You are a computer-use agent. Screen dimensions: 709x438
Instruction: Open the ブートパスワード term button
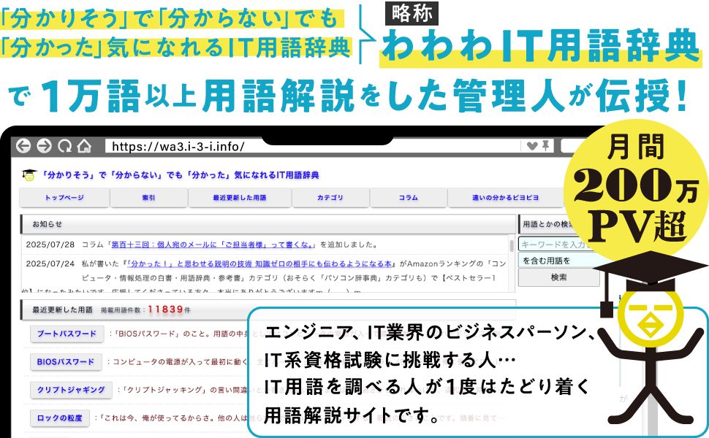coord(67,334)
